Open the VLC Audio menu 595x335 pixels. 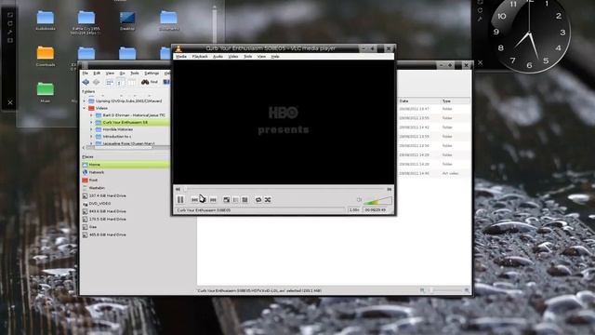pos(218,56)
